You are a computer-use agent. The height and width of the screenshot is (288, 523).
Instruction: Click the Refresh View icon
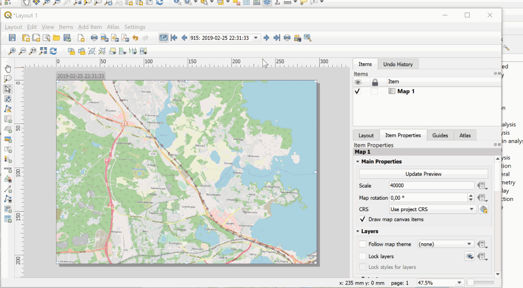(53, 51)
